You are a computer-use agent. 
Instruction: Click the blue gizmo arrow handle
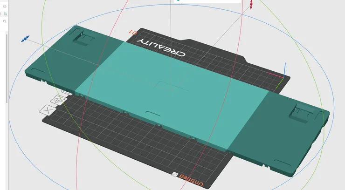tap(25, 39)
